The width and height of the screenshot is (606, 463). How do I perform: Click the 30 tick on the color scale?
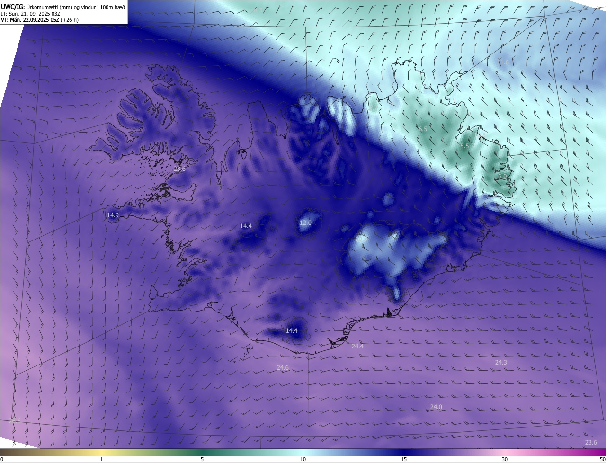505,459
